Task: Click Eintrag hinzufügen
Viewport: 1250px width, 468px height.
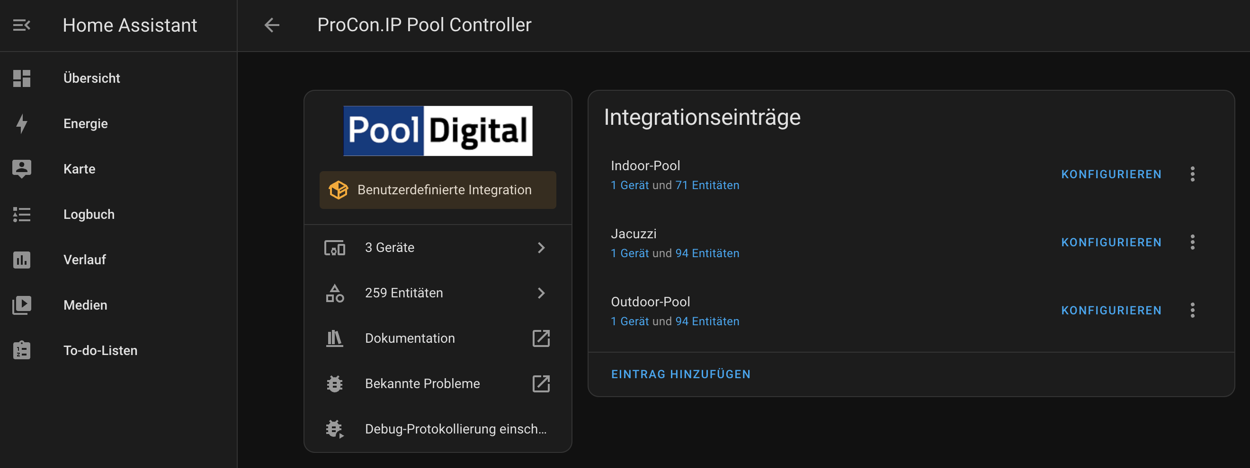Action: pos(680,374)
